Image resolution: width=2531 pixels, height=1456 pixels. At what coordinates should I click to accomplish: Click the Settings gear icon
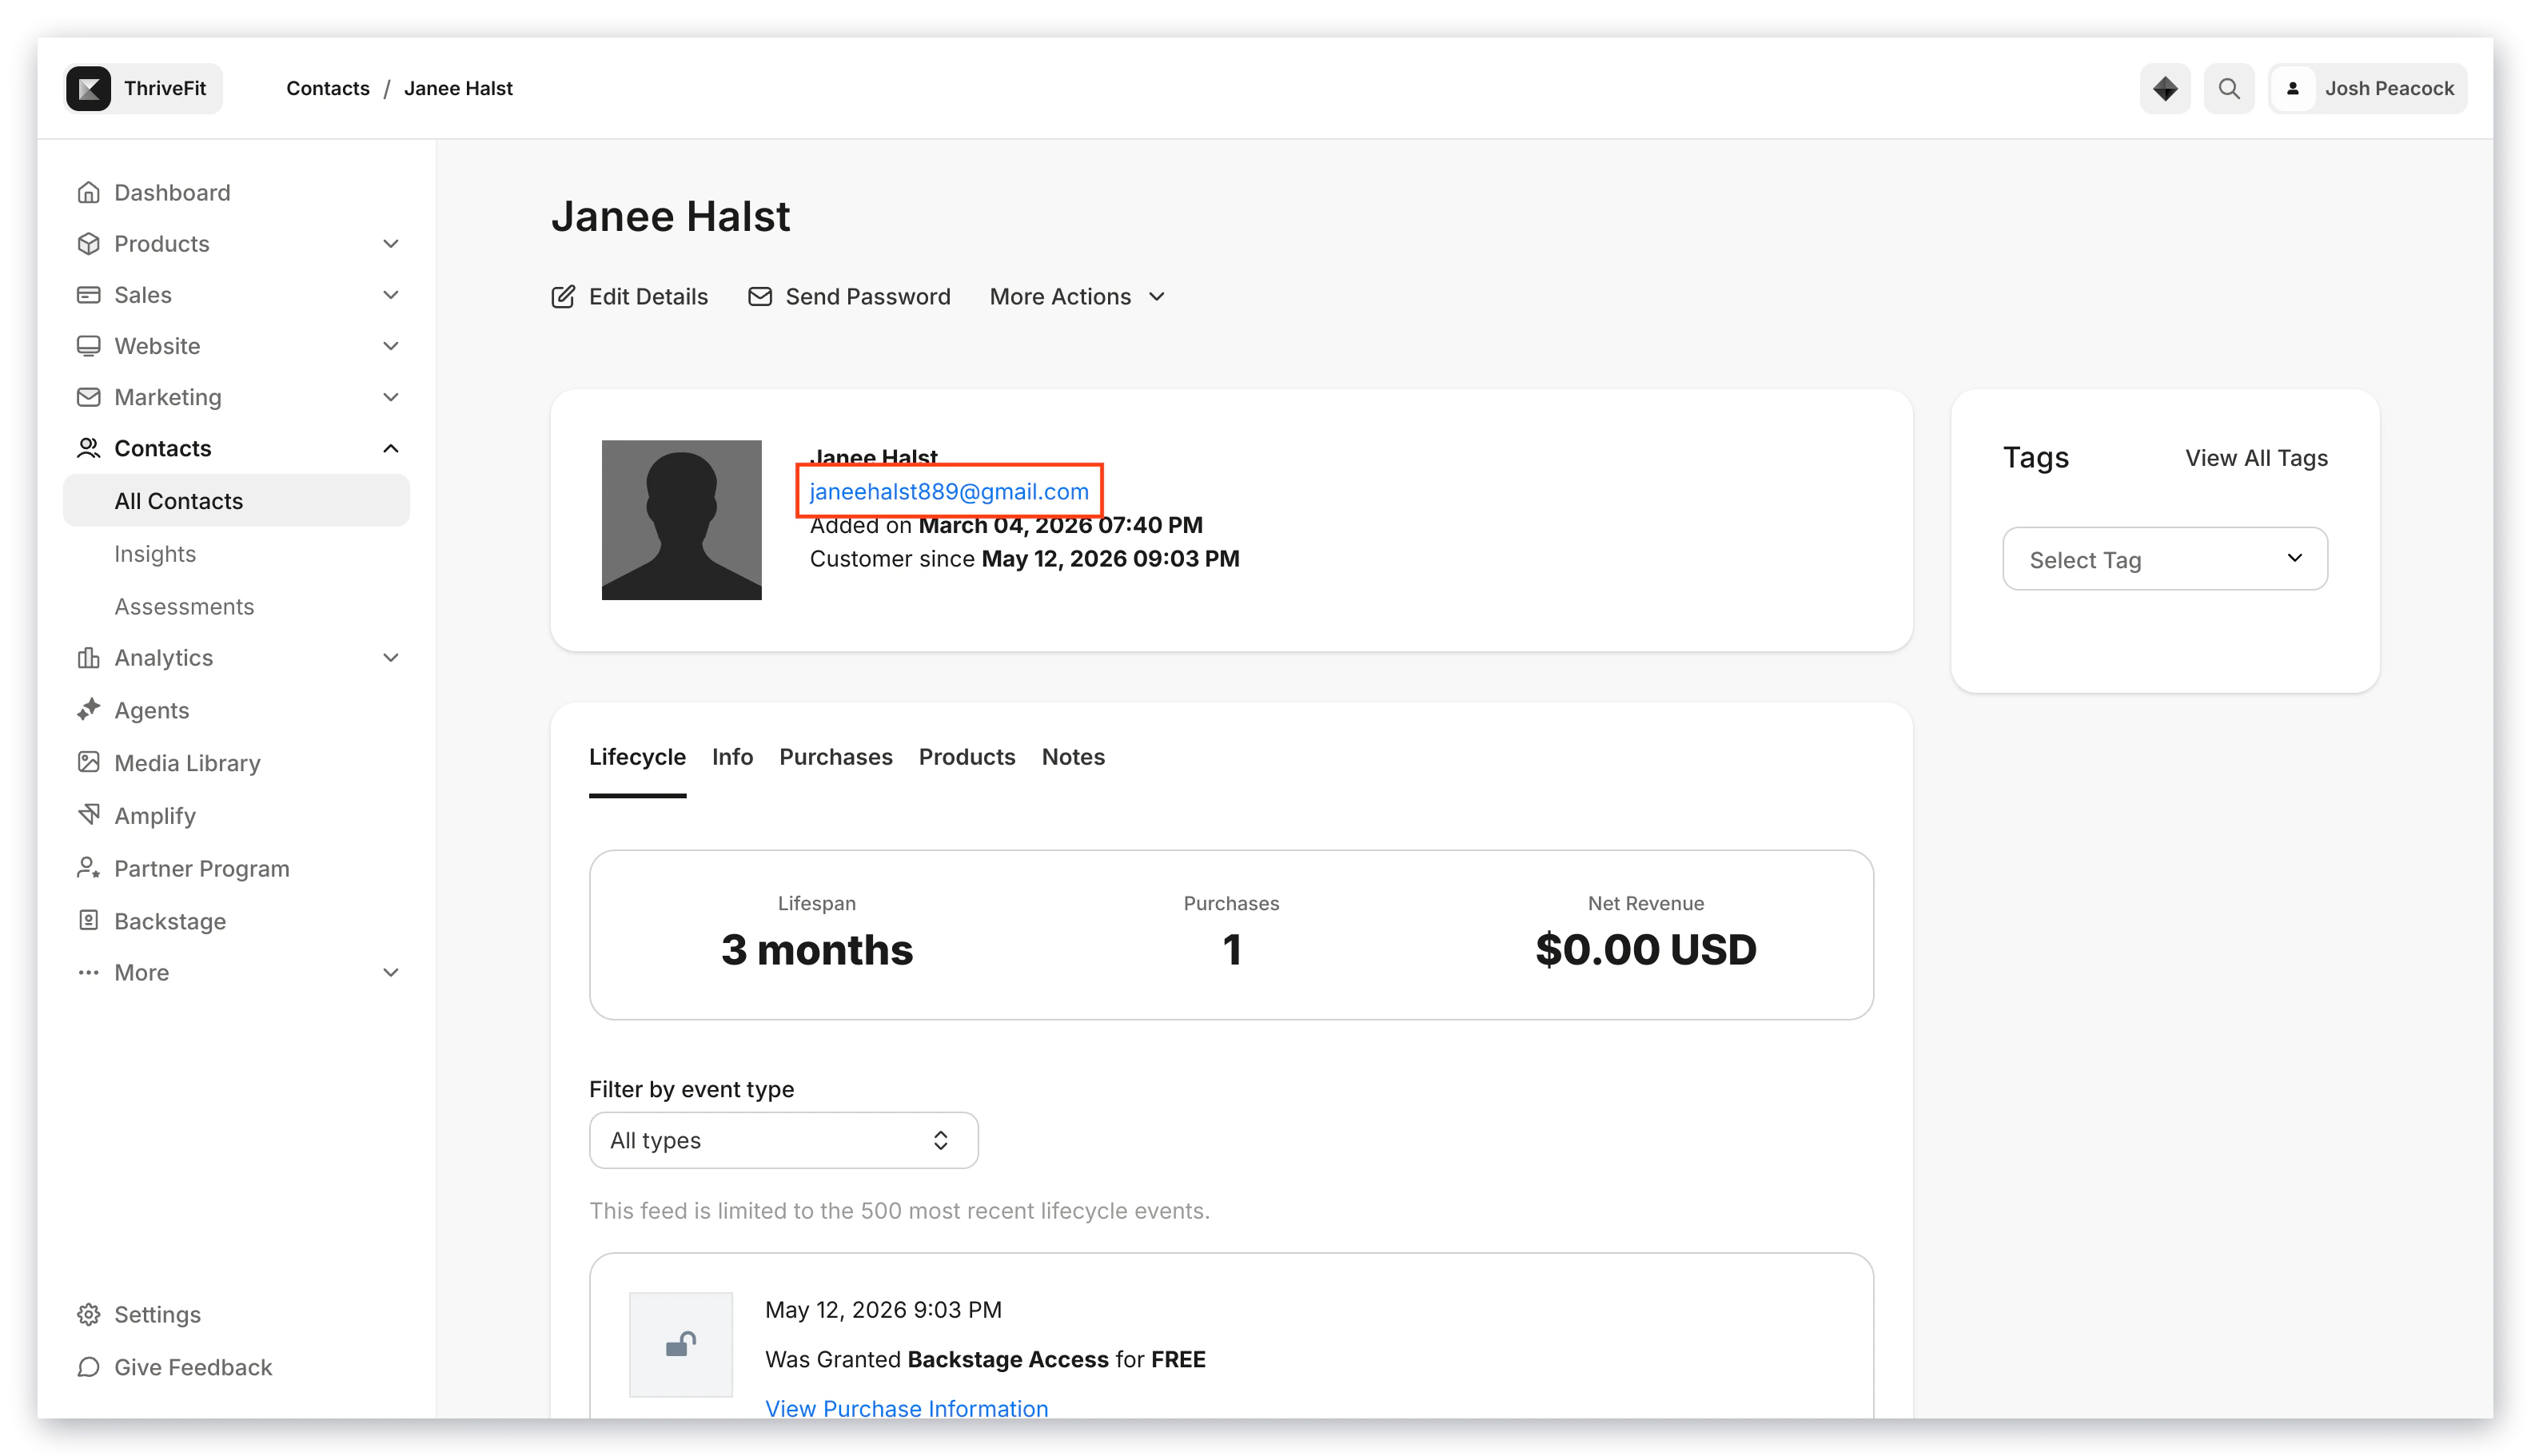pos(89,1314)
